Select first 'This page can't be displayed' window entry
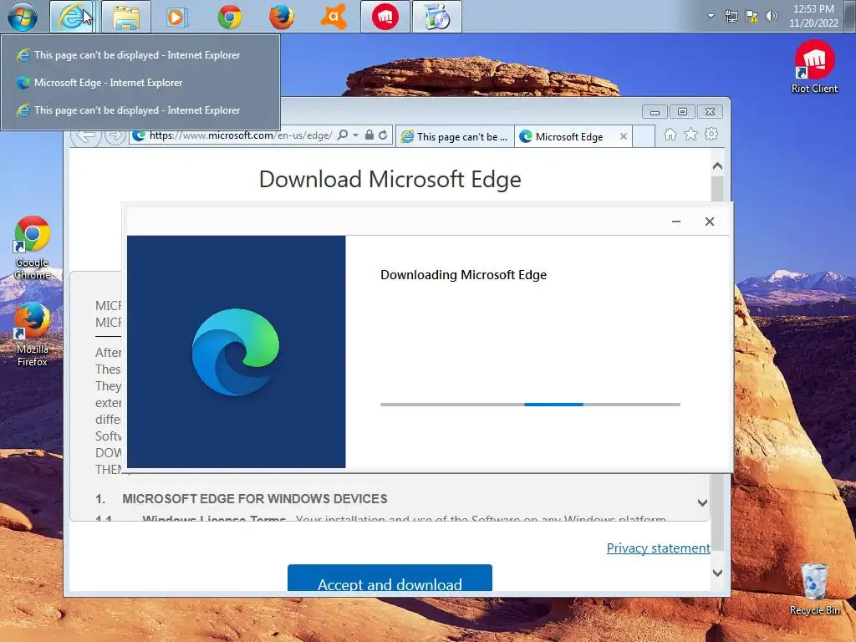Viewport: 856px width, 642px height. pyautogui.click(x=140, y=55)
